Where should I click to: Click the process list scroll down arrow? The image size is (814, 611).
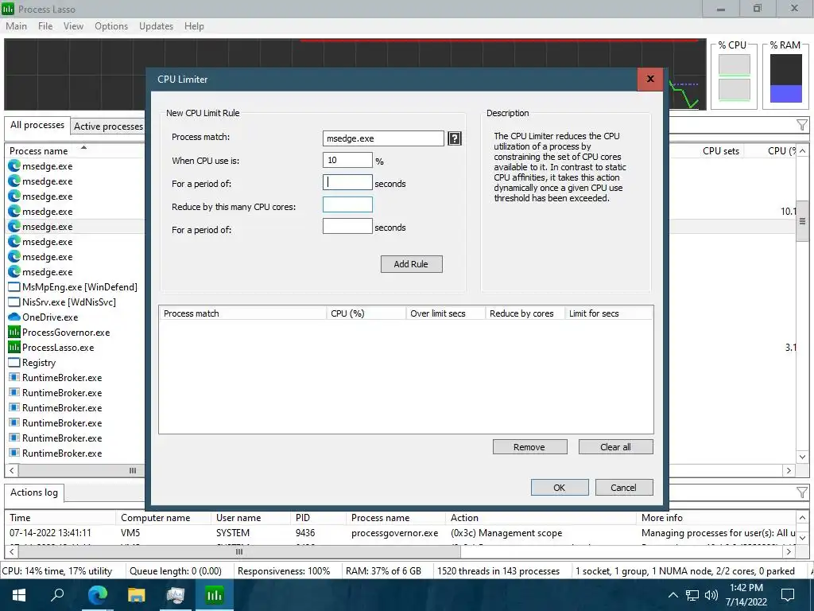click(x=802, y=457)
